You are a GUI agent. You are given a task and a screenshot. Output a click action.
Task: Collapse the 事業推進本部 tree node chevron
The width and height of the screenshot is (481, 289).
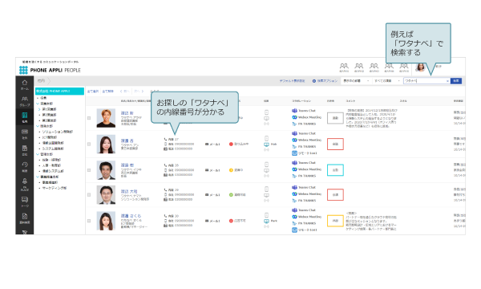(38, 177)
